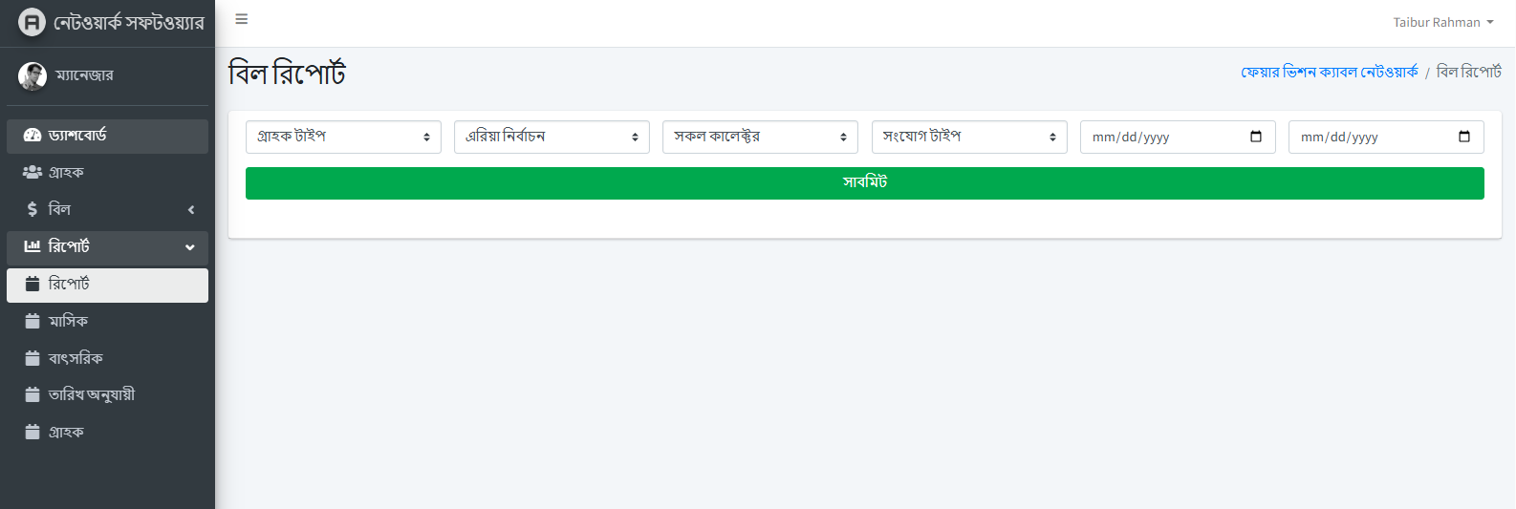Open the সংযোগ টাইপ dropdown

[969, 137]
